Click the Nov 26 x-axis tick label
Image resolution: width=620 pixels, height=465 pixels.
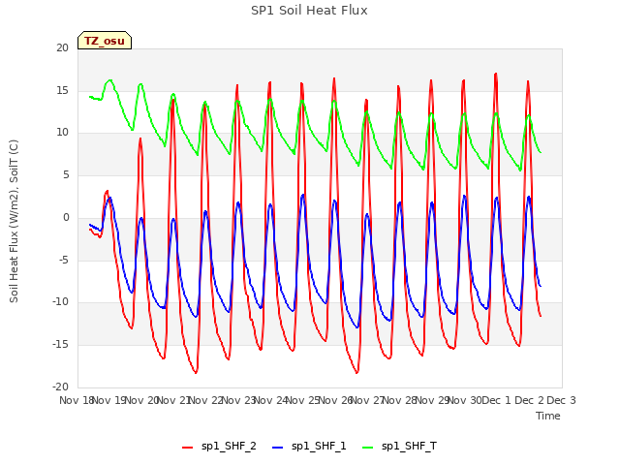coord(335,400)
